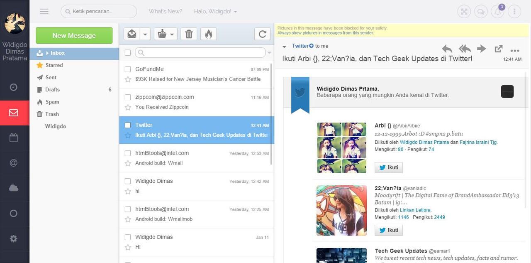
Task: Open Arbi {} profile photo collage
Action: pyautogui.click(x=341, y=147)
